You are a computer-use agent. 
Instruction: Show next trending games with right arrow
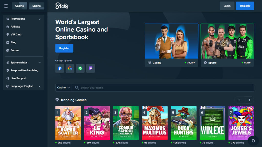click(249, 100)
